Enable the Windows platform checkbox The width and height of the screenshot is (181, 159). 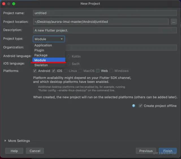click(x=111, y=71)
